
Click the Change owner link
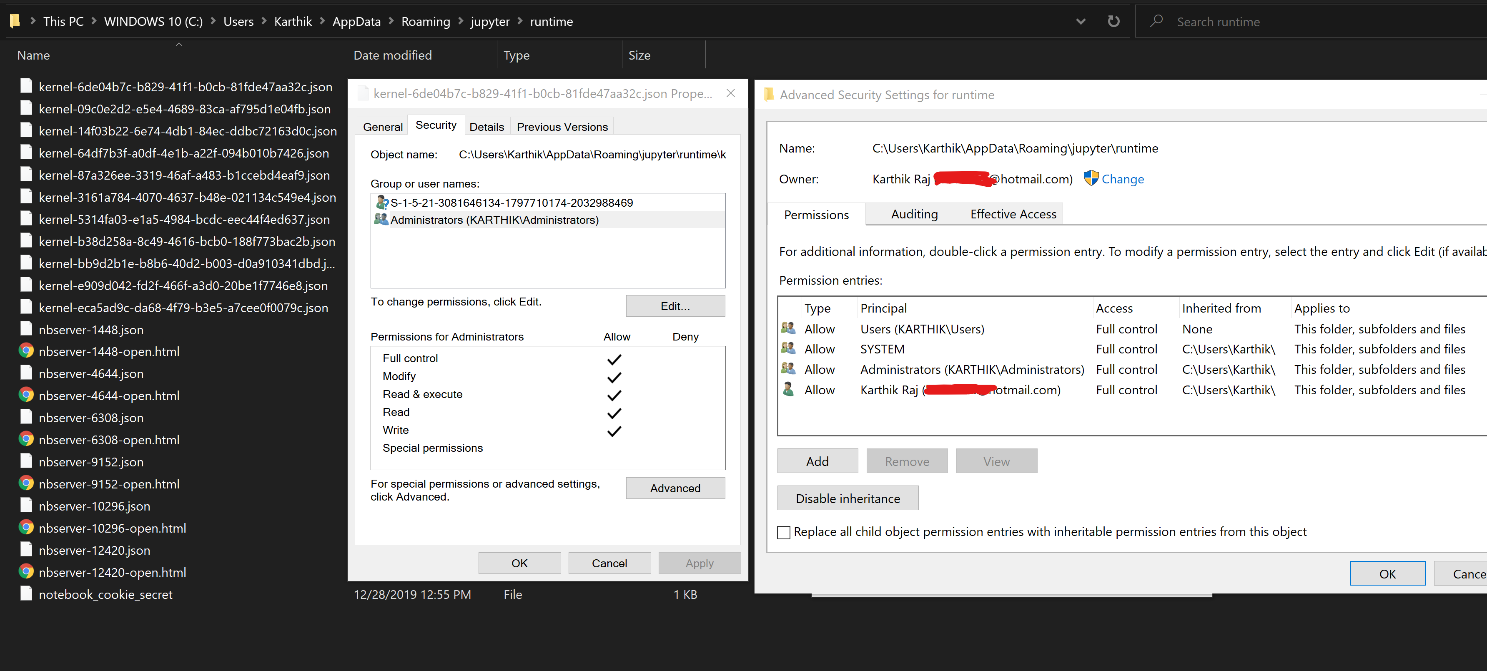point(1122,179)
